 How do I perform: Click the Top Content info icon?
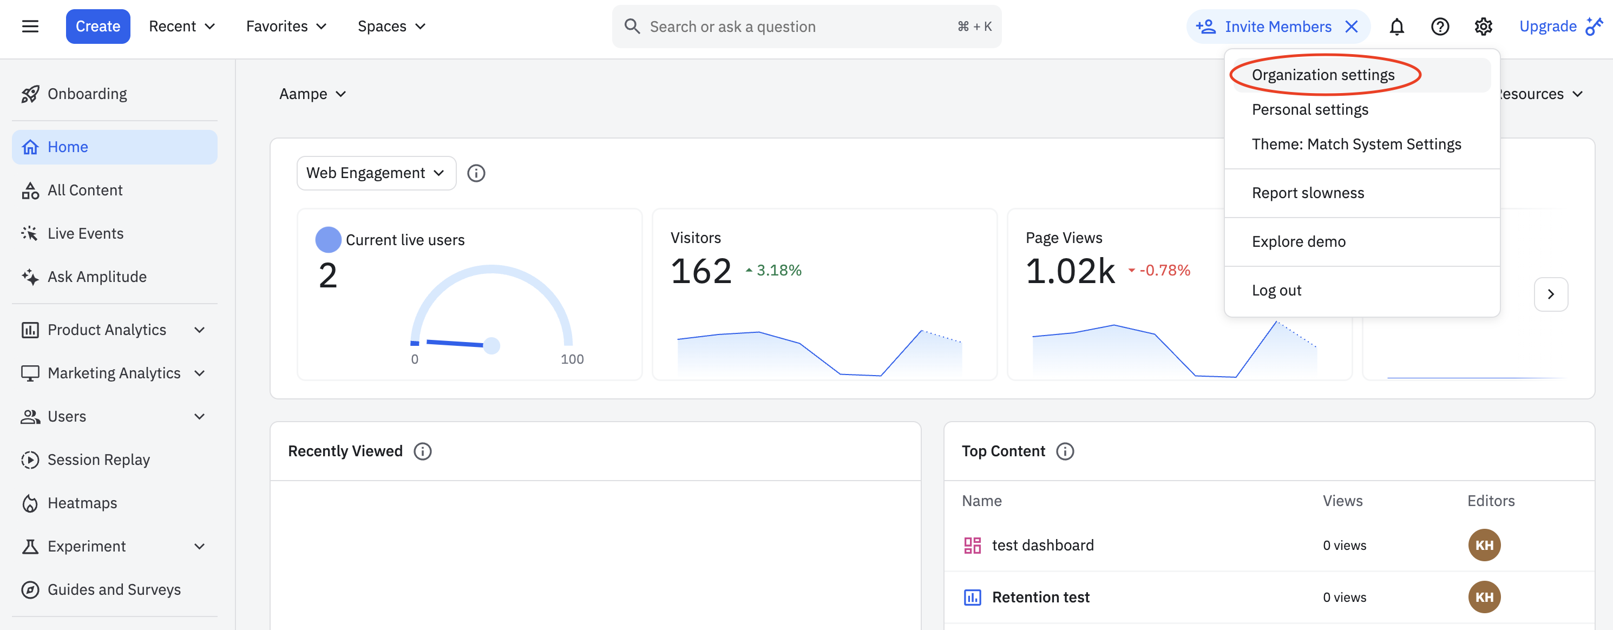[x=1065, y=451]
